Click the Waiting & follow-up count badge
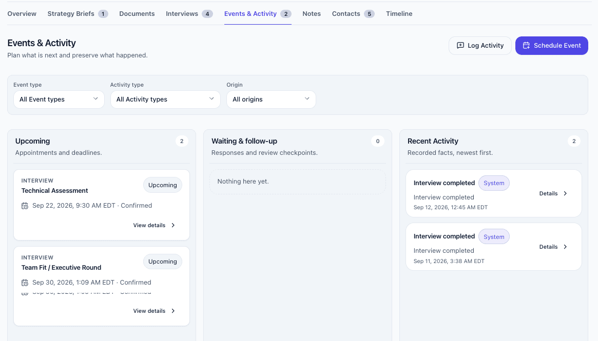 378,142
